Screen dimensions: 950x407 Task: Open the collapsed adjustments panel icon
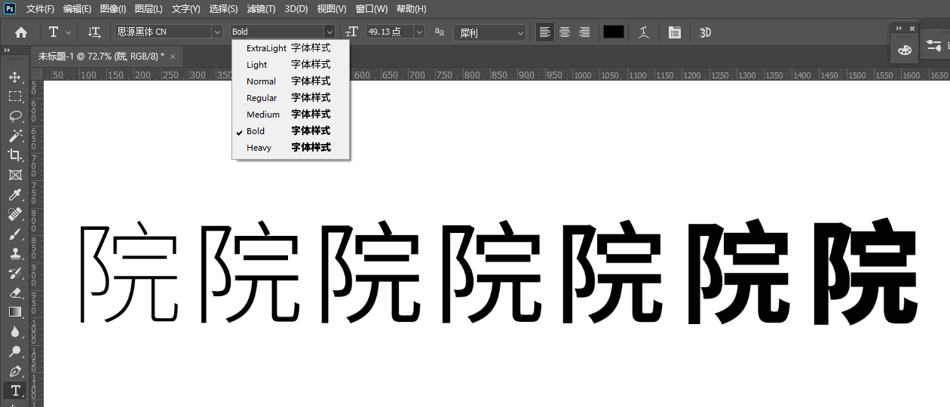click(x=933, y=45)
